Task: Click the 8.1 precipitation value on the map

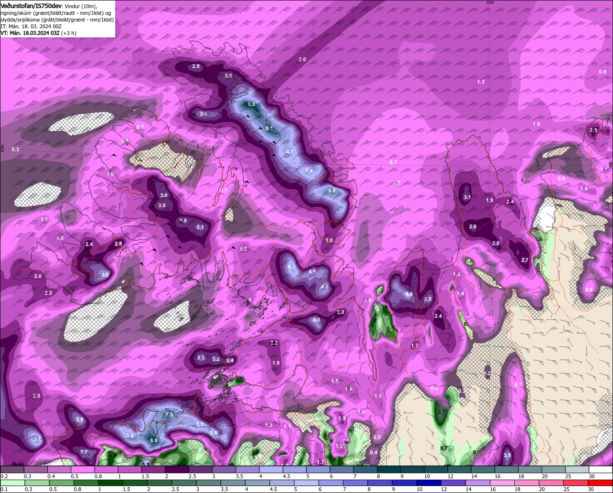Action: click(x=269, y=128)
